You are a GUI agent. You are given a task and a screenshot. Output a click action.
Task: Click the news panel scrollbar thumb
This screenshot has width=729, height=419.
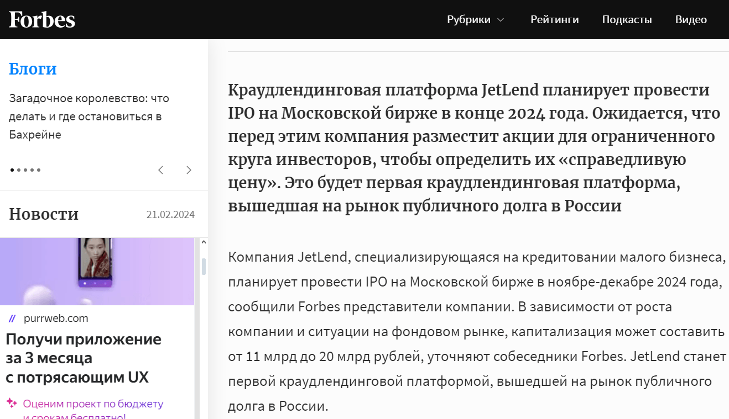point(204,266)
